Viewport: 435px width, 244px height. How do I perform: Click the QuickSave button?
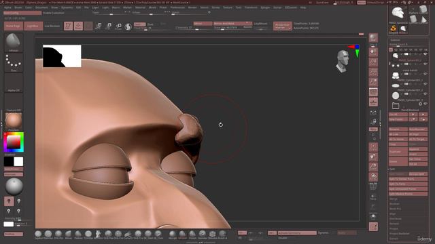(322, 3)
